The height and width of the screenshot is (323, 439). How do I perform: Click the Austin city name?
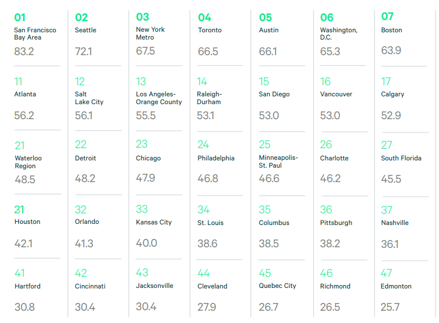269,30
